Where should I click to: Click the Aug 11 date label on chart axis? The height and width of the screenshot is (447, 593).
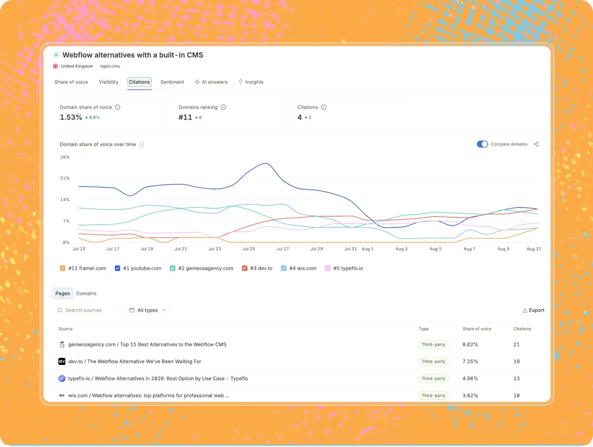coord(534,249)
